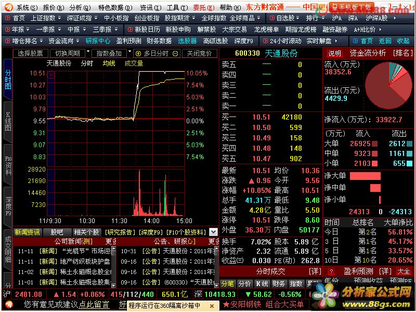Click the Eastmoney logo icon at top-left
This screenshot has height=312, width=416.
[8, 7]
